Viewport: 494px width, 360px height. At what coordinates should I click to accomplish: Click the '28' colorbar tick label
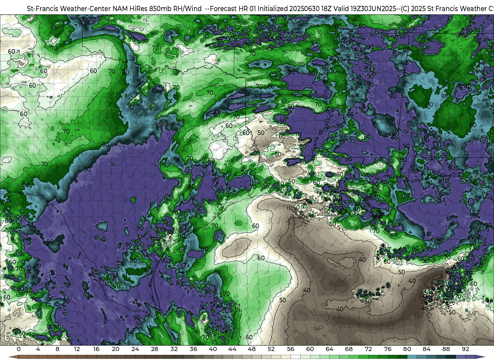click(155, 349)
